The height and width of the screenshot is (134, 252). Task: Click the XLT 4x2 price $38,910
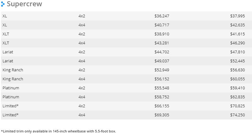click(x=162, y=34)
